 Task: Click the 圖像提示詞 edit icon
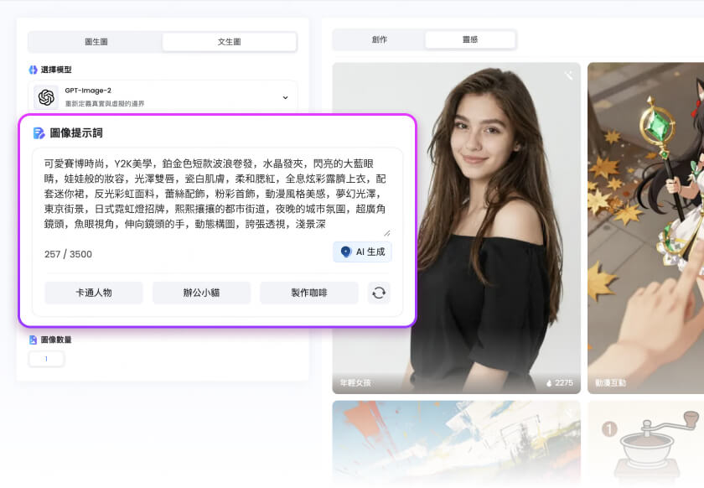click(x=39, y=133)
